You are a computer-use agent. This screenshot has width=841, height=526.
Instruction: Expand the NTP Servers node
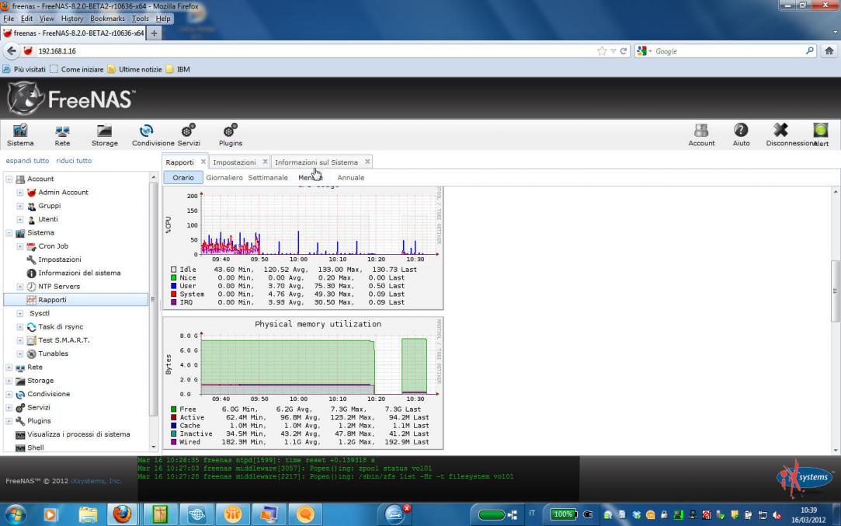[20, 286]
